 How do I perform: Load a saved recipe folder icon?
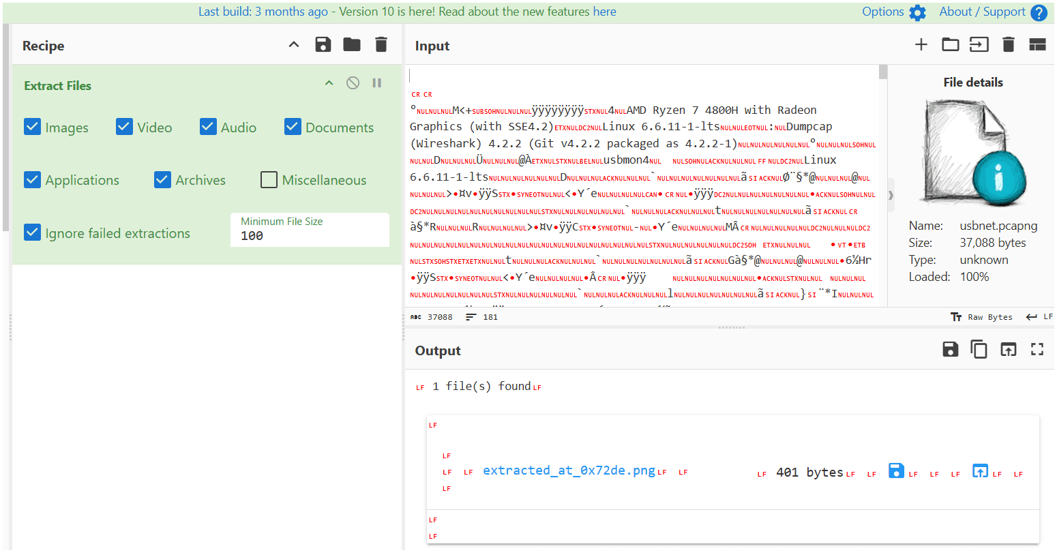[x=352, y=45]
